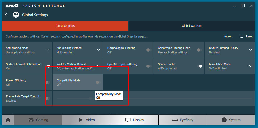Screen dimensions: 258x128
Task: Click the Frame Rate Target slider
Action: click(x=154, y=98)
